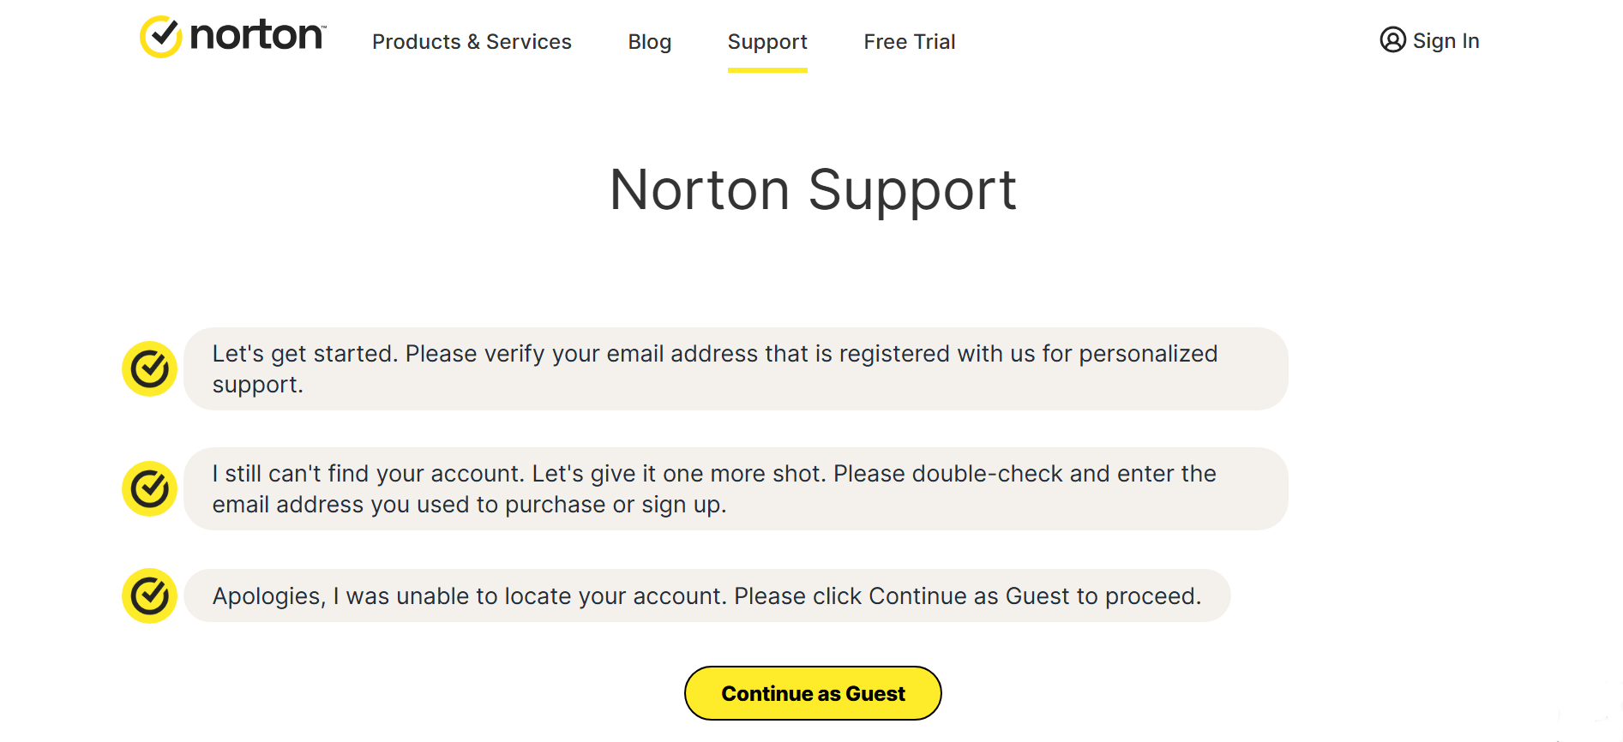
Task: Click avatar beside "Let's get started" message
Action: 150,369
